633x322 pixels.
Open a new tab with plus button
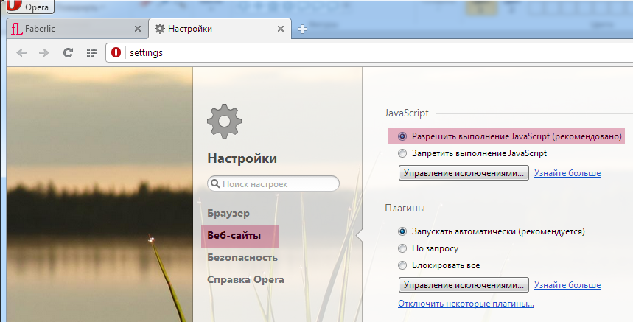click(x=302, y=29)
